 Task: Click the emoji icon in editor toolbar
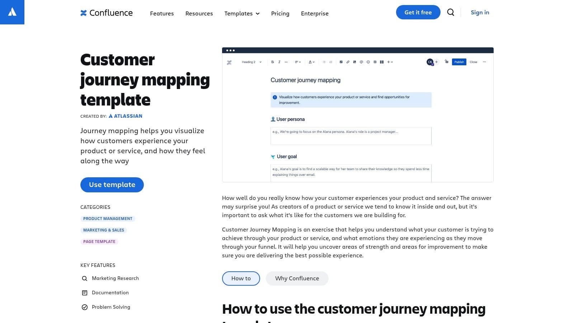[368, 62]
